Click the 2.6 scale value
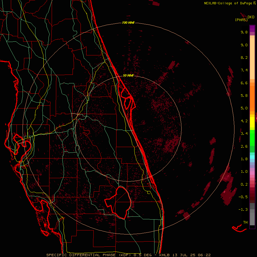The image size is (257, 257). (x=244, y=146)
